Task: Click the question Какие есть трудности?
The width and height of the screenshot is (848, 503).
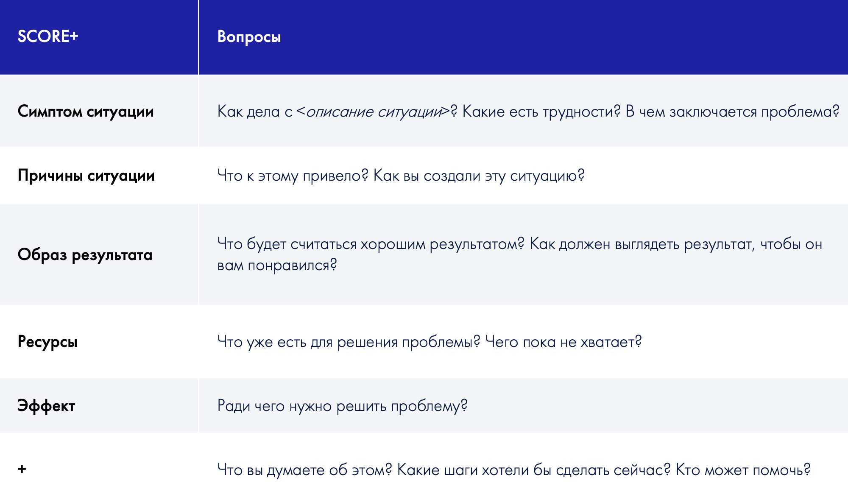Action: (x=541, y=112)
